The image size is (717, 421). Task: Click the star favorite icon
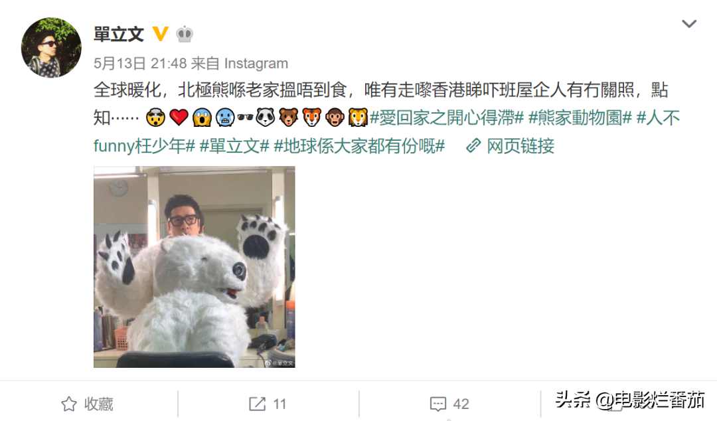click(69, 404)
